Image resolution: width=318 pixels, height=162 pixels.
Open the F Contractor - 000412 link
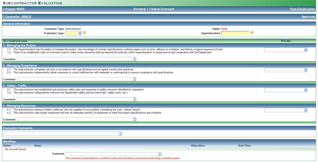pos(17,17)
